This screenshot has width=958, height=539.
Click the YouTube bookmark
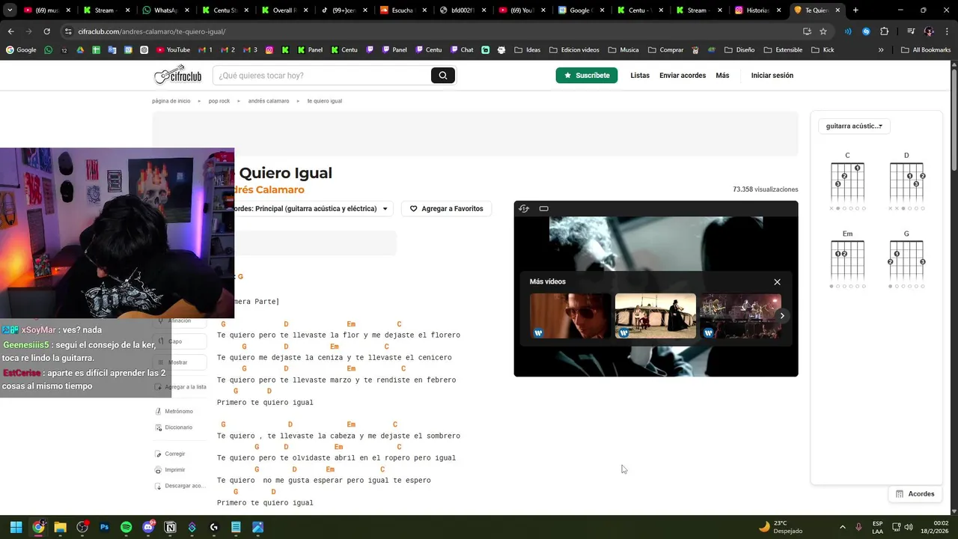(x=173, y=50)
